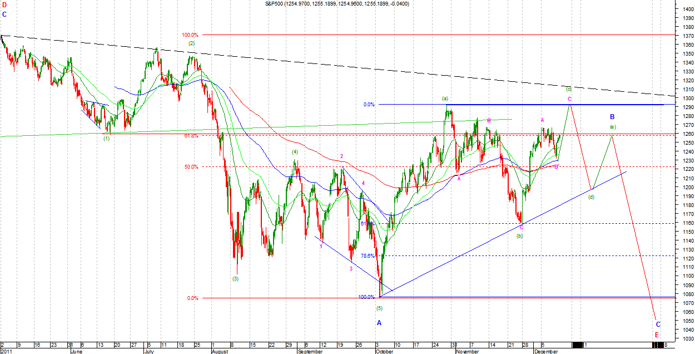Click the red E label

click(x=657, y=335)
